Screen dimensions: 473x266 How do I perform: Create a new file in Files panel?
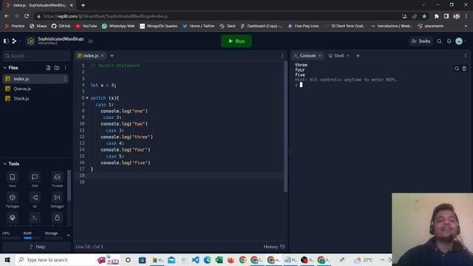48,68
